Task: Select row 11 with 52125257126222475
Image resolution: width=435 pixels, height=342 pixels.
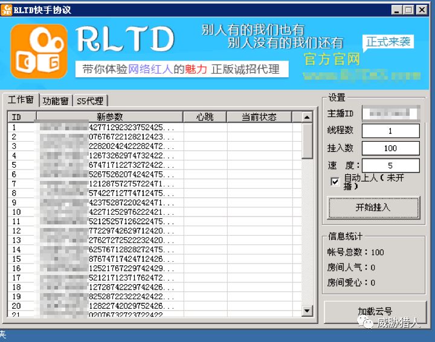Action: 155,221
